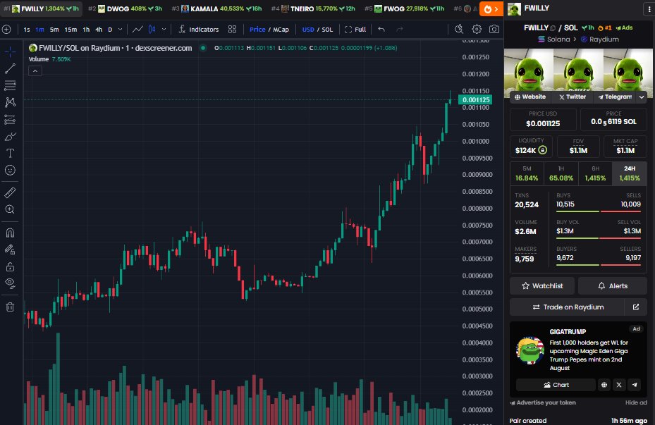Open chart style dropdown arrow
Screen dimensions: 655x425
click(164, 29)
